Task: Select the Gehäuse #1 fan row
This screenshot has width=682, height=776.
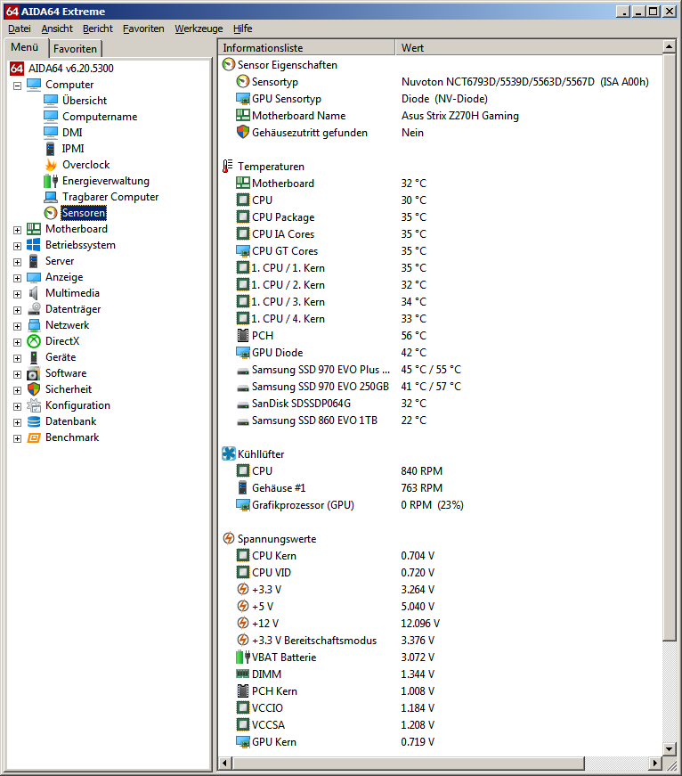Action: tap(440, 488)
